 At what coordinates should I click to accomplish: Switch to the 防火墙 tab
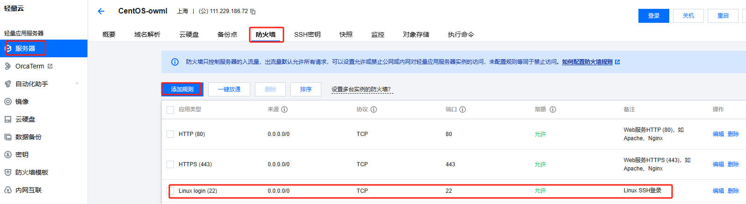click(x=266, y=34)
